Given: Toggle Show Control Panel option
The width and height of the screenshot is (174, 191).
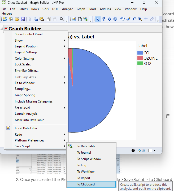Looking at the screenshot, I should click(x=36, y=34).
